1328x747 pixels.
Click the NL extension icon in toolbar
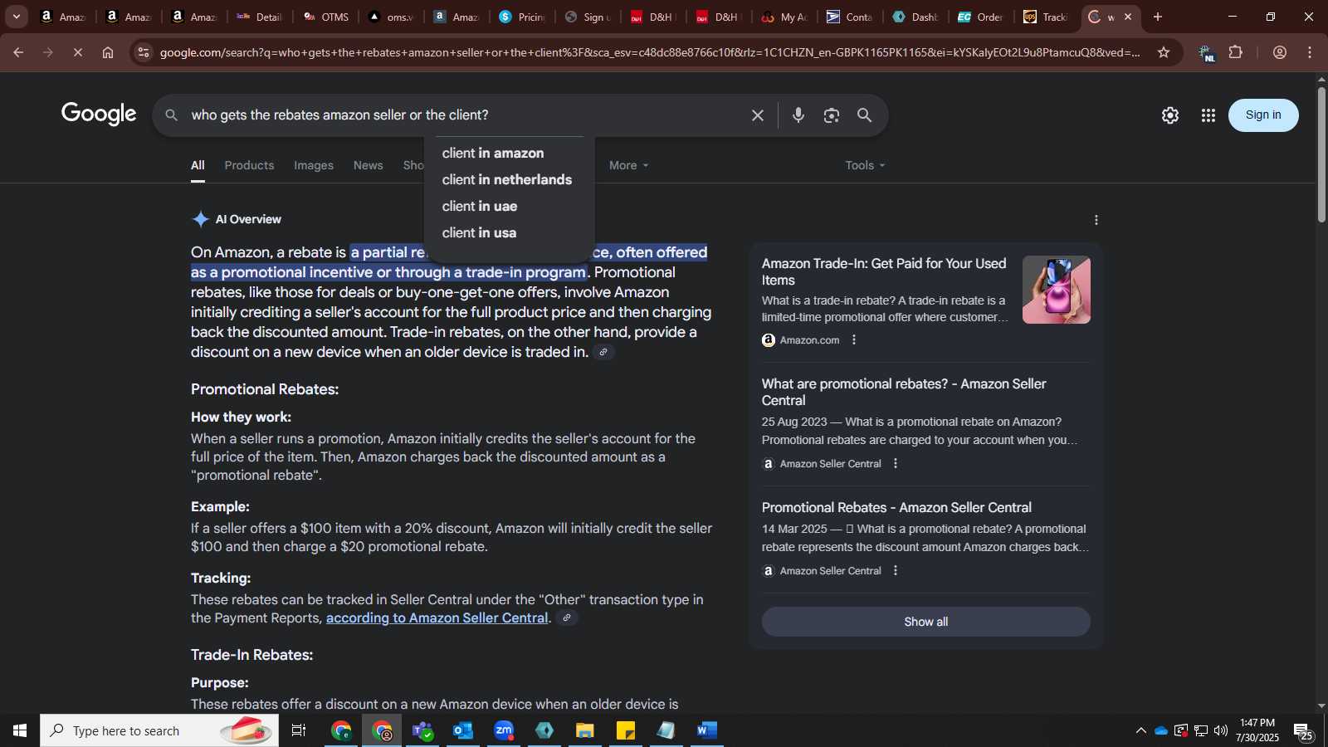coord(1206,53)
